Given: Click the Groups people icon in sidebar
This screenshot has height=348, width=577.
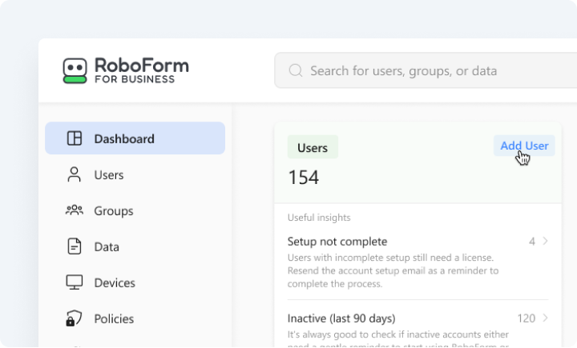Looking at the screenshot, I should click(75, 210).
